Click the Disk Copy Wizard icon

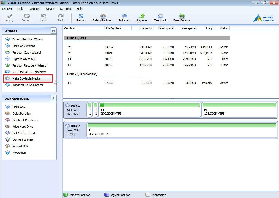8,46
